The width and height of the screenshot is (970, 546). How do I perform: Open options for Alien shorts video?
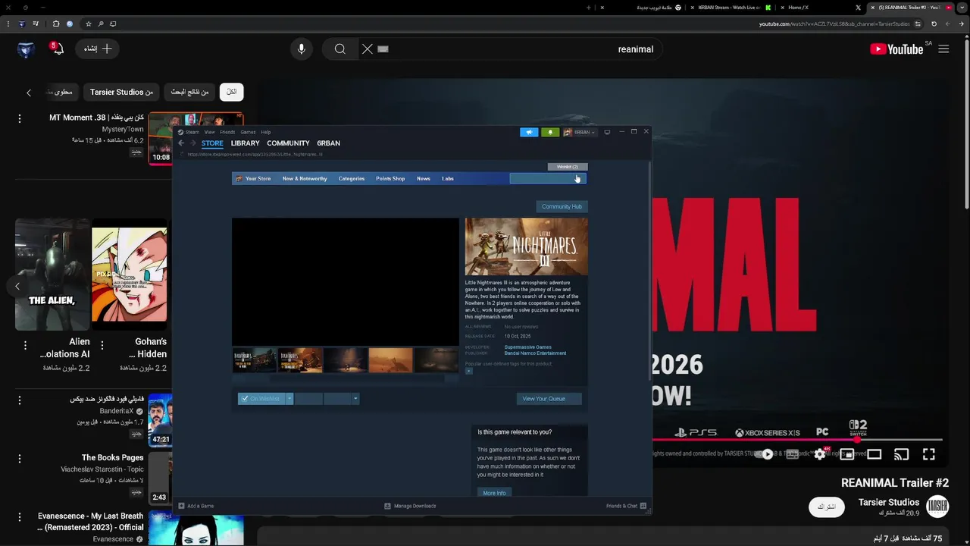click(25, 345)
